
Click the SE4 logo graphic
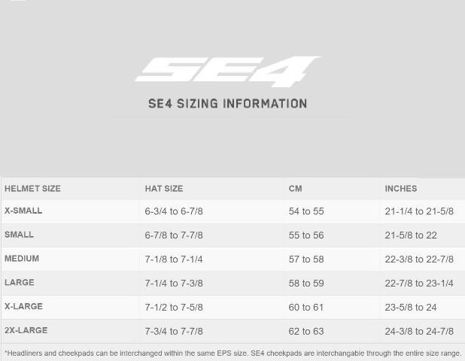[x=228, y=71]
